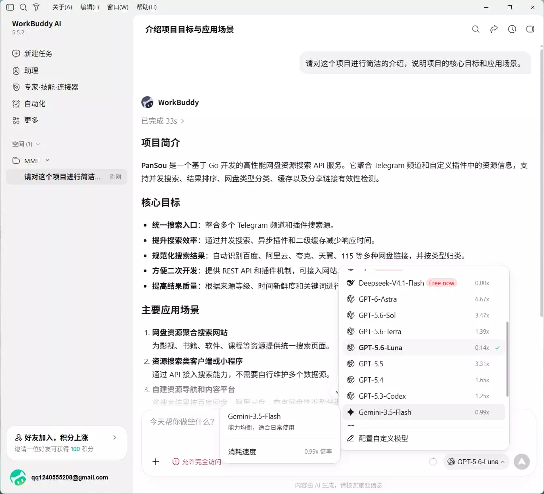Click the WorkBuddy avatar beside the reply
Image resolution: width=544 pixels, height=494 pixels.
click(147, 102)
